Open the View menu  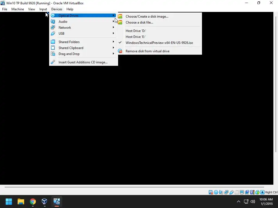coord(31,9)
